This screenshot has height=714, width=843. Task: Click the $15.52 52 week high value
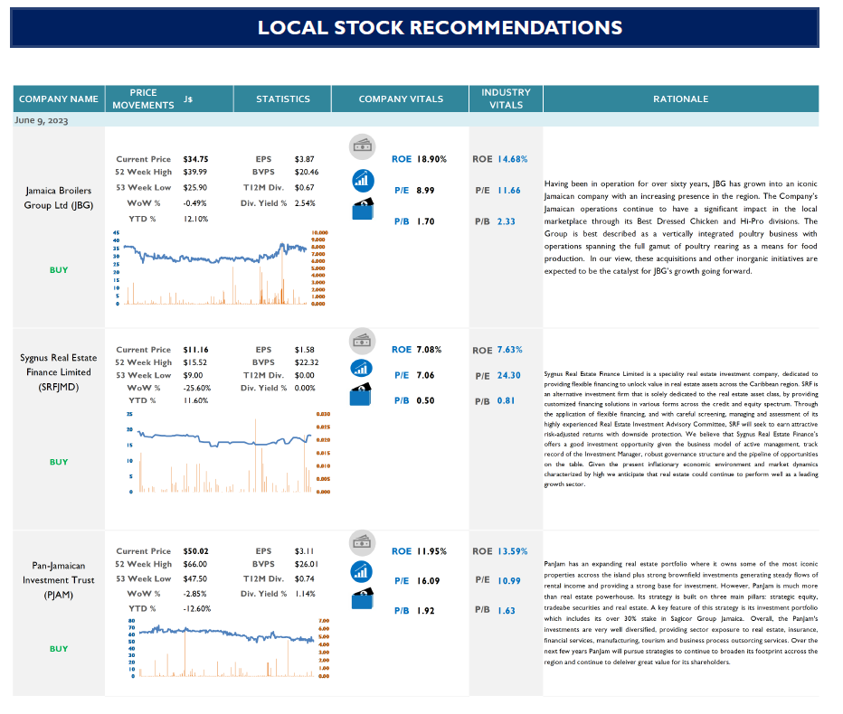tap(194, 362)
